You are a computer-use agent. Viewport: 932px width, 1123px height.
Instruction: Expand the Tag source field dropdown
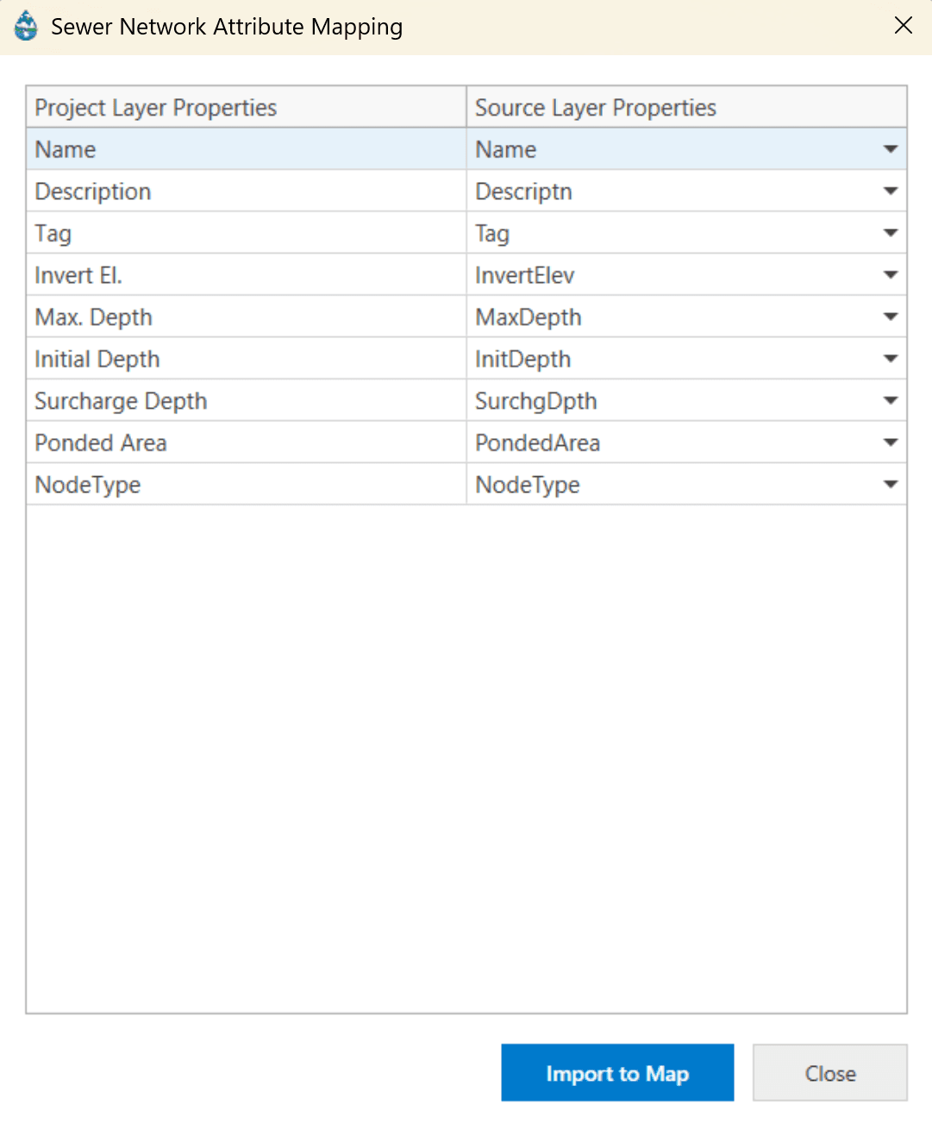[x=891, y=233]
